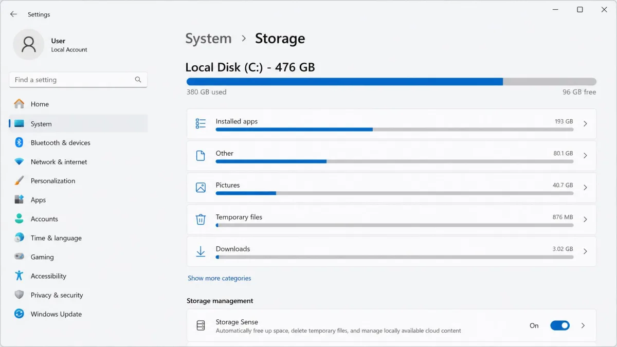Click Local Disk (C:) - 476 GB heading
Viewport: 617px width, 347px height.
[250, 67]
